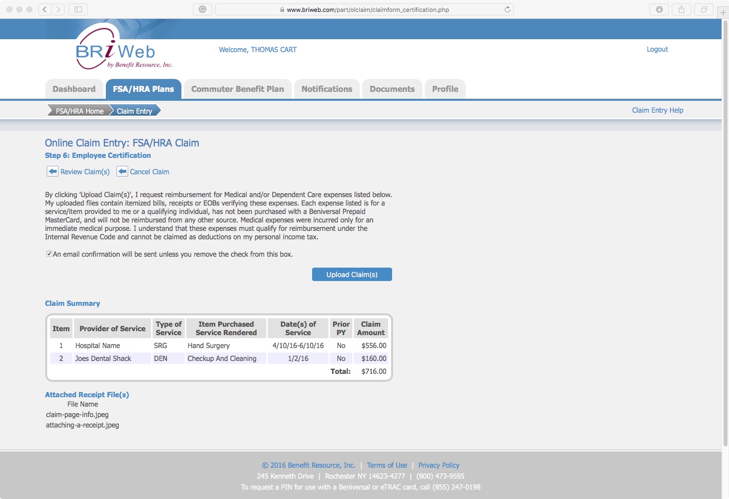Uncheck the email confirmation checkbox
The height and width of the screenshot is (499, 729).
(49, 253)
